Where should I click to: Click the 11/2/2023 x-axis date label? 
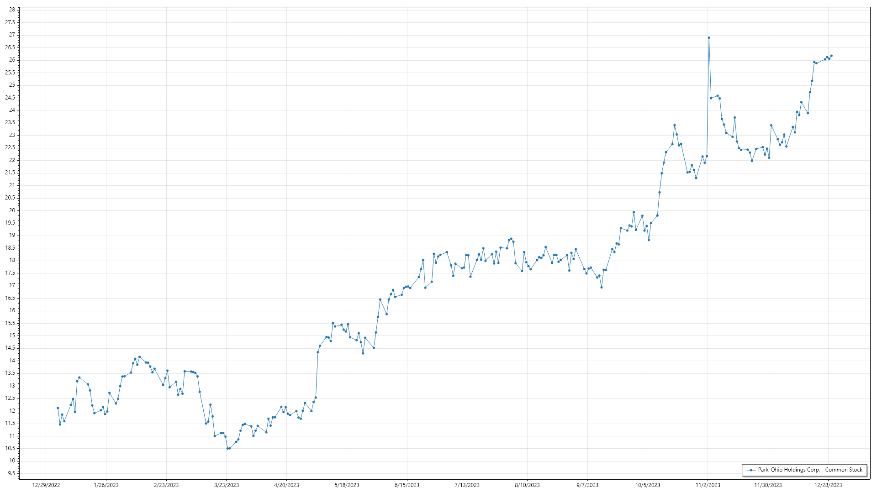(708, 485)
